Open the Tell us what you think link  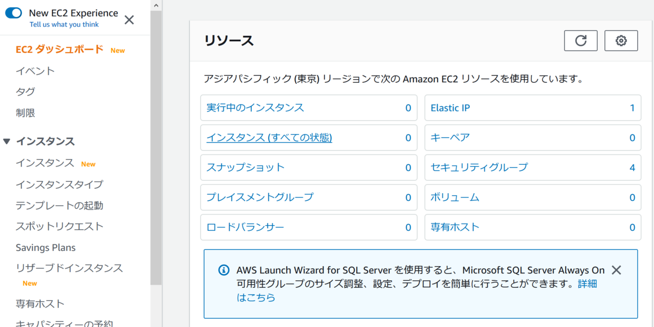tap(64, 24)
